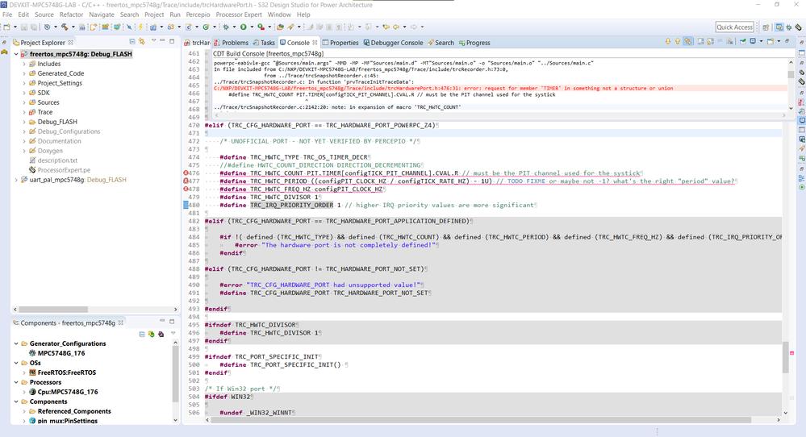Screen dimensions: 806x437
Task: Collapse the freertos_mpc5748g project node
Action: coord(16,54)
